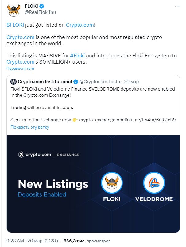Click the FLOKI viking dog profile avatar
Viewport: 186px width, 247px height.
[14, 10]
